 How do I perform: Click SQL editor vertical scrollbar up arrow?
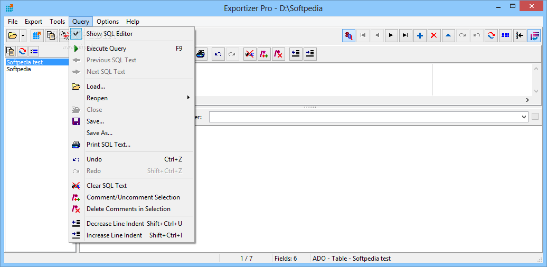point(536,69)
